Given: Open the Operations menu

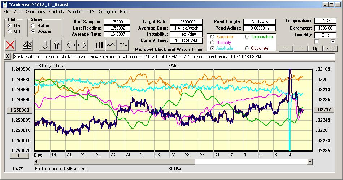Looking at the screenshot, I should coord(35,12).
